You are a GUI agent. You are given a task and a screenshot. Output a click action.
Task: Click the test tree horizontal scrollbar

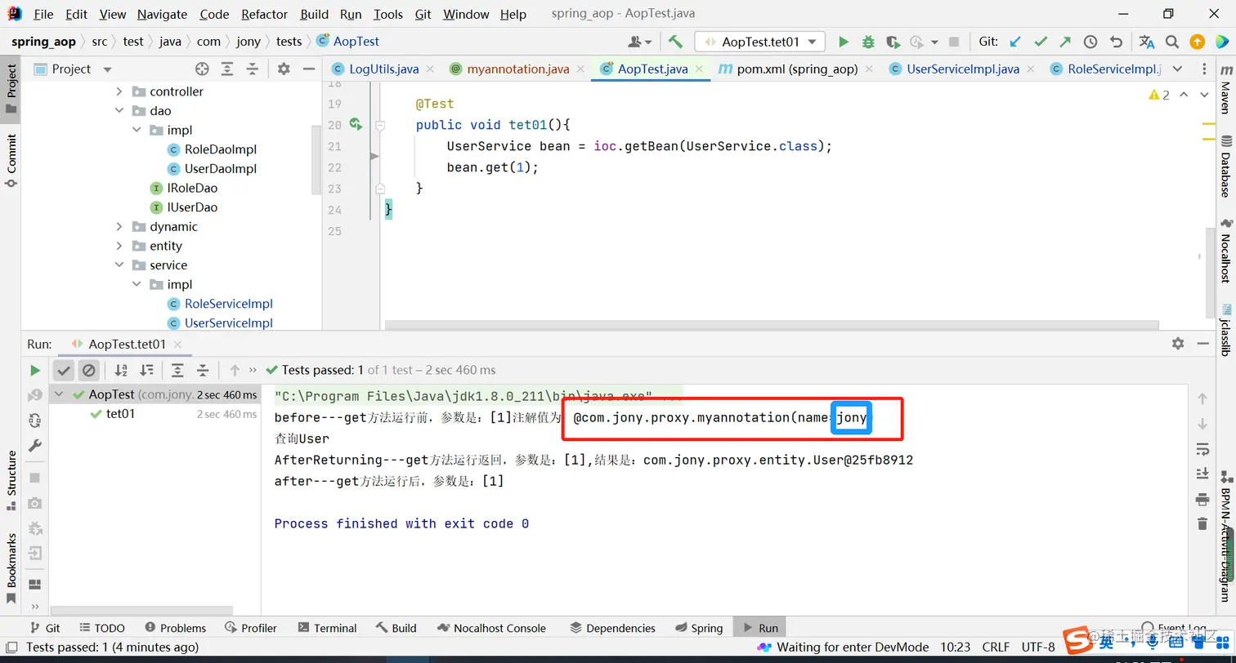point(141,611)
